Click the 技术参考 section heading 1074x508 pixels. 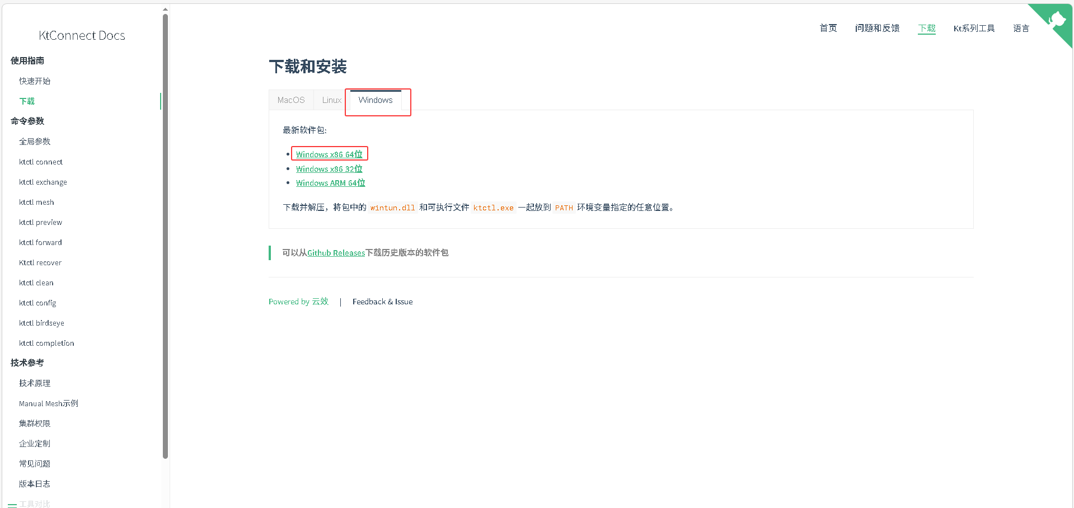pos(27,363)
